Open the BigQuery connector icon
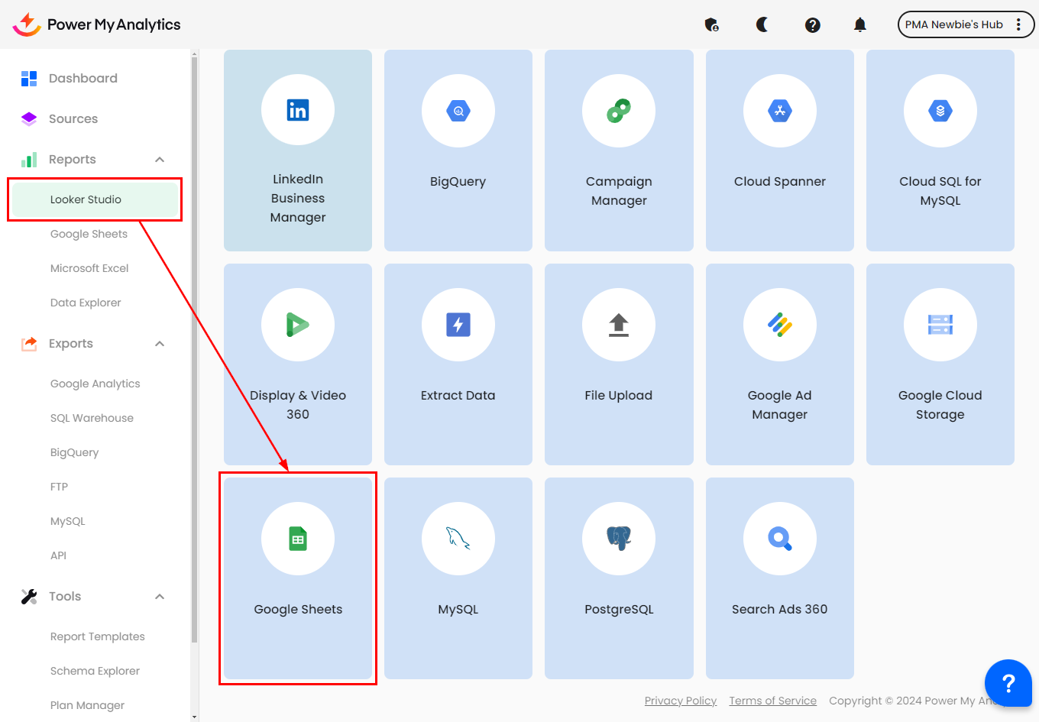1039x722 pixels. (x=458, y=111)
